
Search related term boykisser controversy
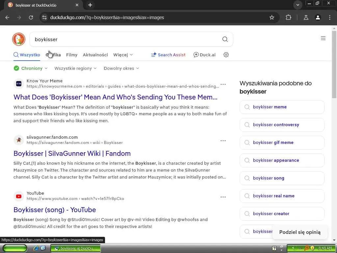tap(282, 125)
